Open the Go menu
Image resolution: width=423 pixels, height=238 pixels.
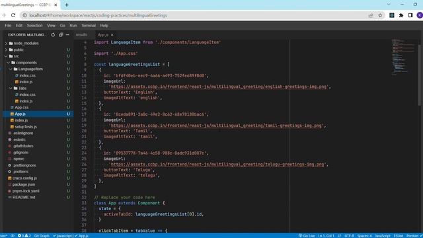tap(63, 25)
